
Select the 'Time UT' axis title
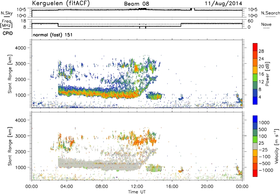point(137,192)
